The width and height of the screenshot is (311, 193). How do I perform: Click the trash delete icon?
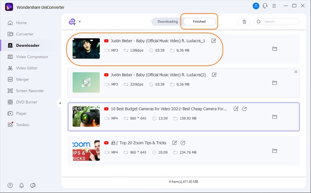(244, 22)
